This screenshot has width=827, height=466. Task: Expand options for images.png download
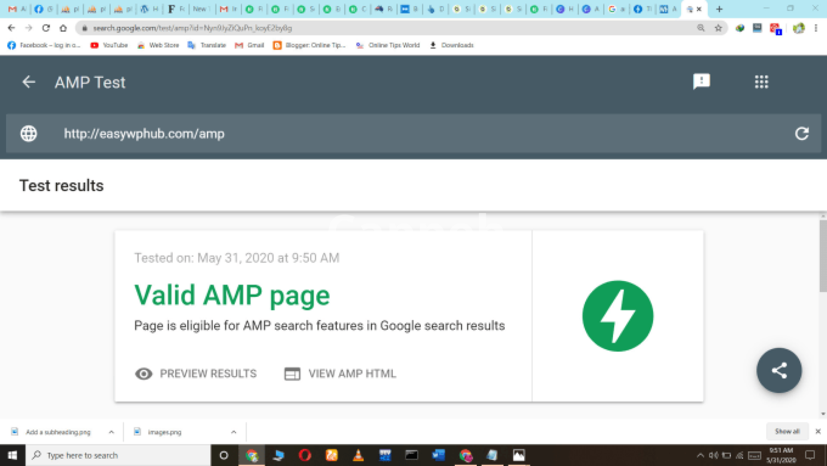(x=233, y=432)
